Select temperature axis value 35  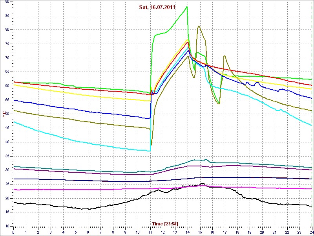(7, 156)
